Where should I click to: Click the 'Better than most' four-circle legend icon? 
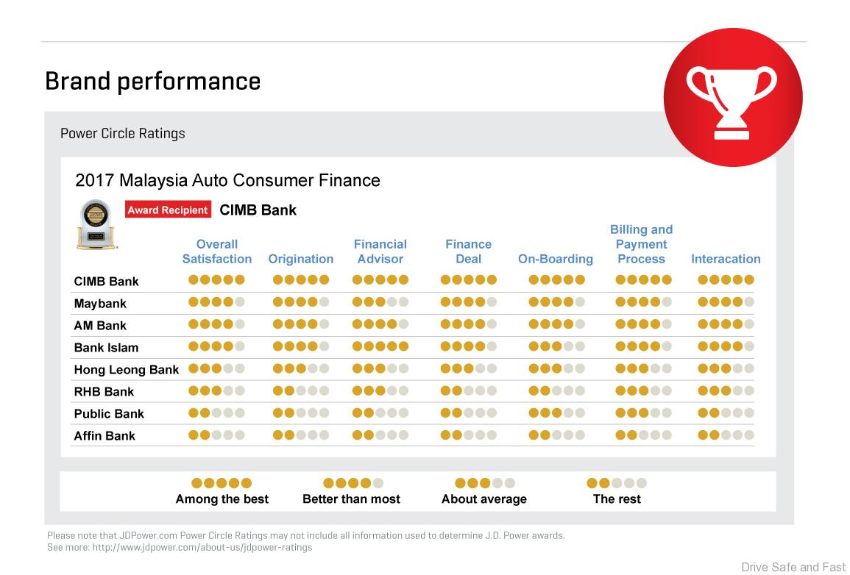click(353, 483)
